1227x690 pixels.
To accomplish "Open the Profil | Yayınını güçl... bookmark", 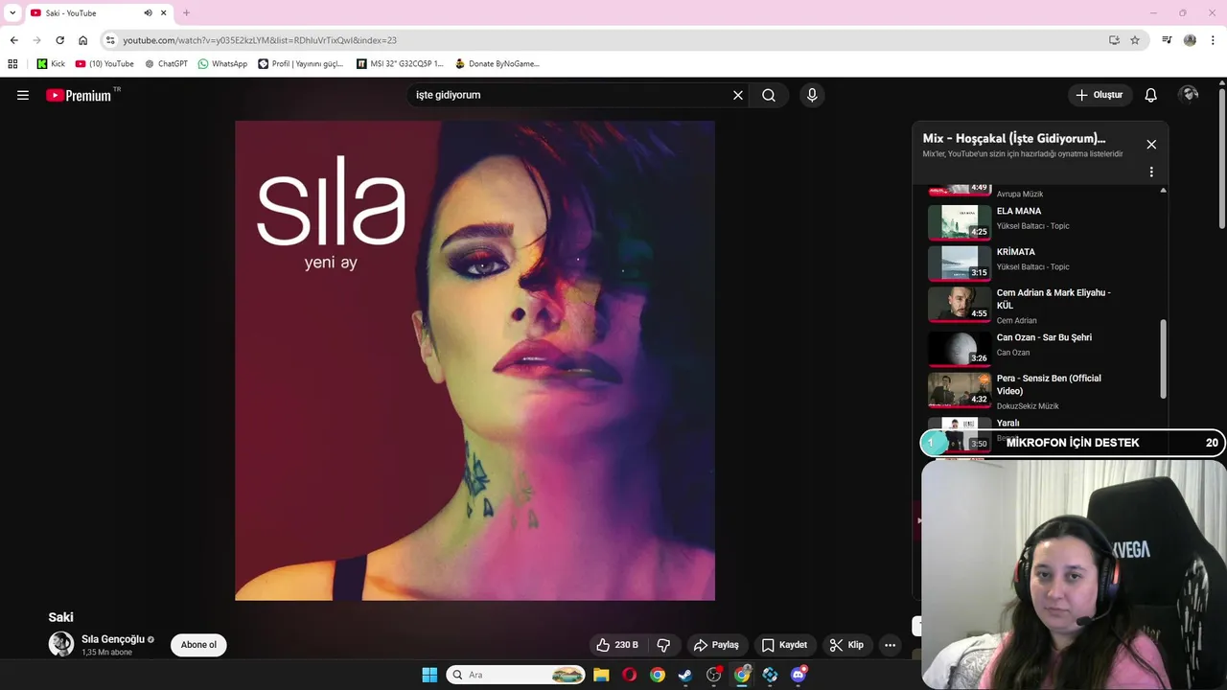I will [301, 64].
